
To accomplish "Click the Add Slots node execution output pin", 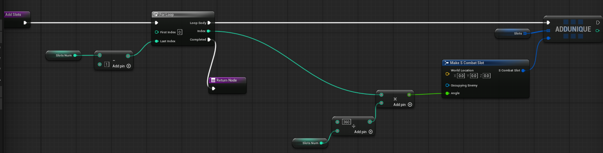I will [25, 23].
